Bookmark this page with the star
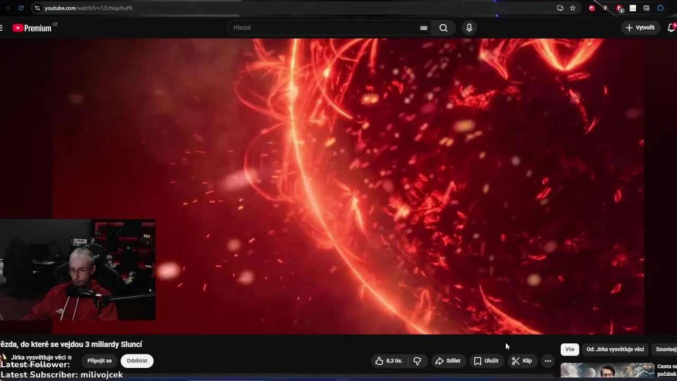 (x=573, y=8)
